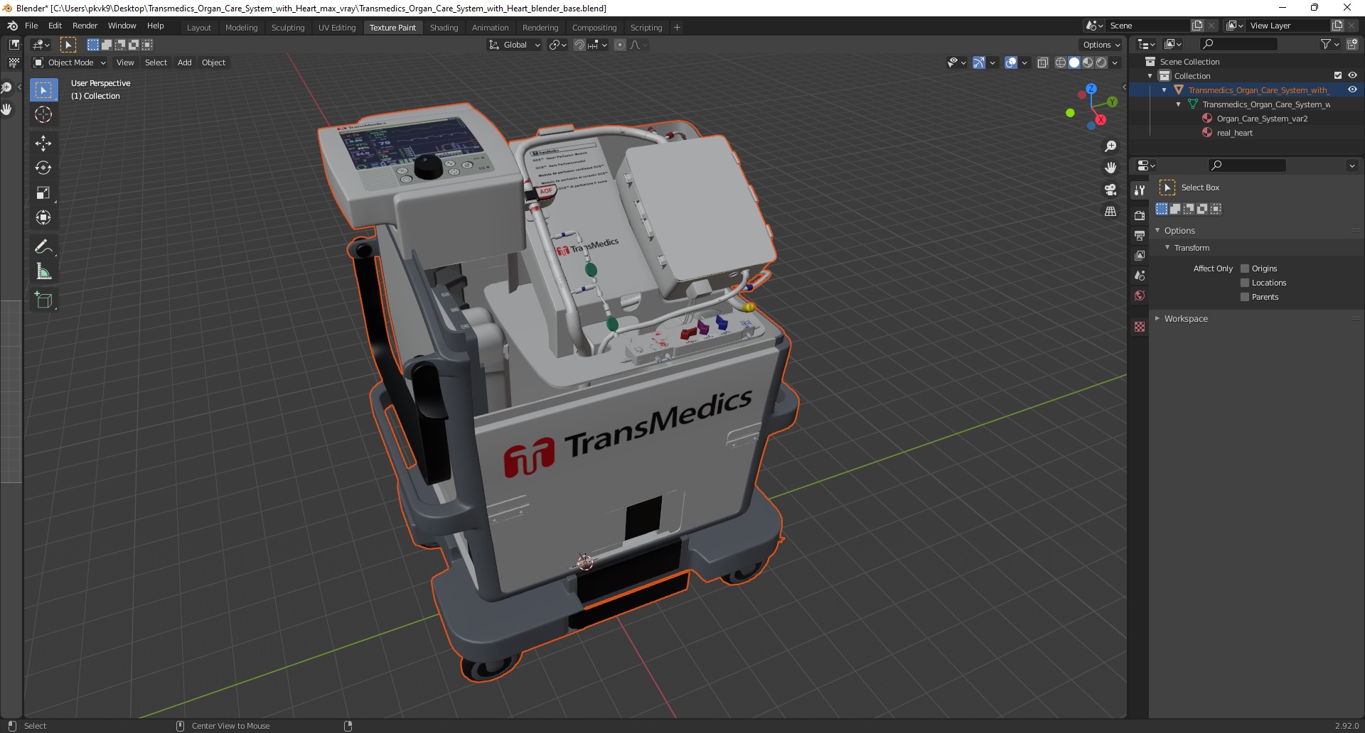The width and height of the screenshot is (1365, 733).
Task: Click the Z axis on navigation gizmo
Action: tap(1091, 89)
